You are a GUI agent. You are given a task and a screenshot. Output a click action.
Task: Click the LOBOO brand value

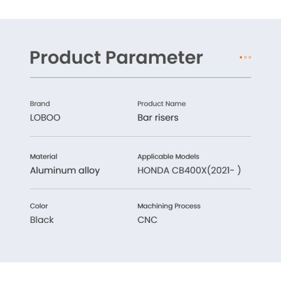click(45, 117)
